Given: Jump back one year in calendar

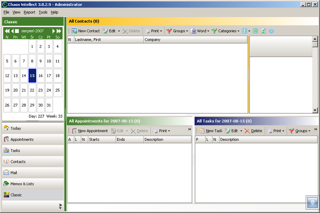Looking at the screenshot, I should pos(7,31).
